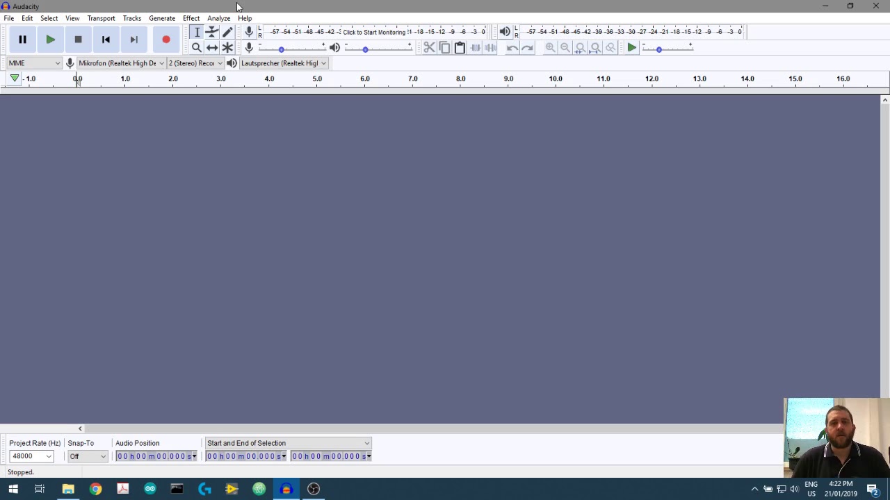The width and height of the screenshot is (890, 500).
Task: Click the Stop transport button
Action: [x=78, y=40]
